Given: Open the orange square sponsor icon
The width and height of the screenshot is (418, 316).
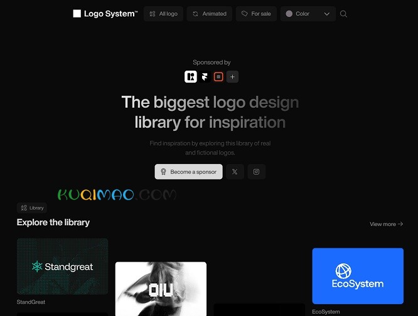Looking at the screenshot, I should [x=218, y=77].
